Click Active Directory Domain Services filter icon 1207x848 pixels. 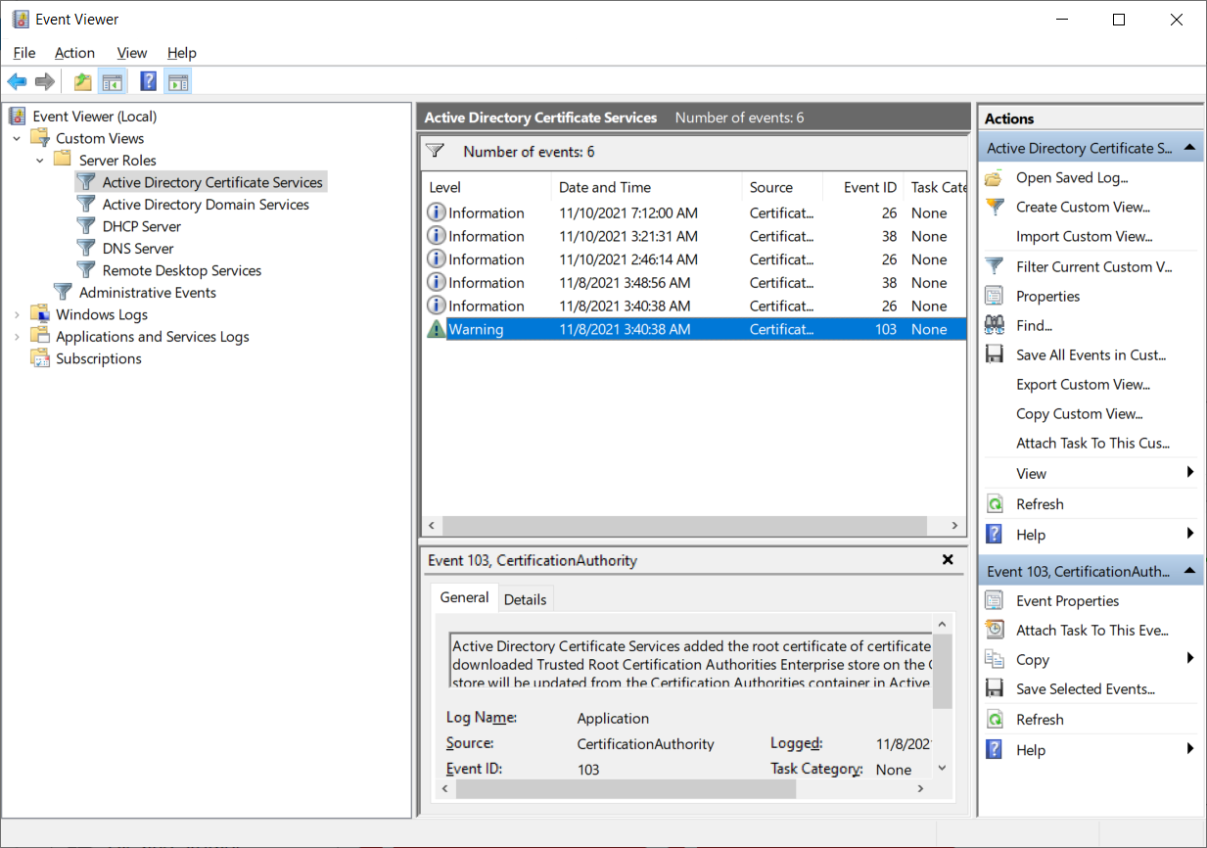coord(86,205)
